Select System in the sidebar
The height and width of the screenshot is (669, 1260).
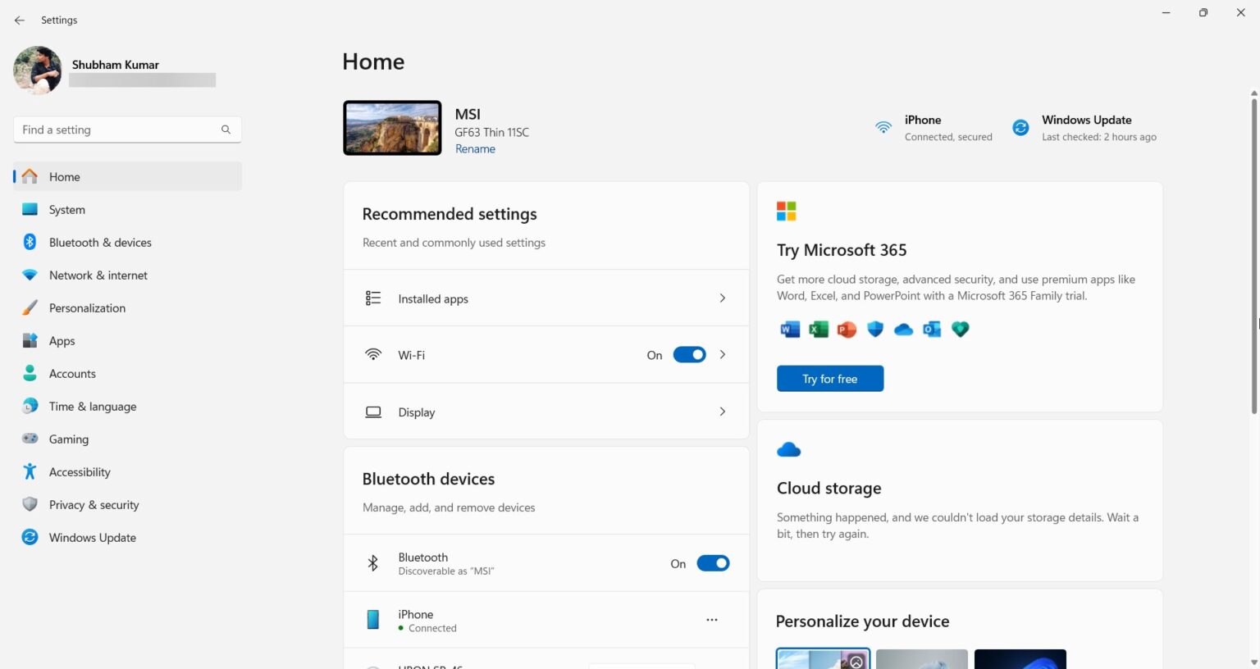pos(66,209)
